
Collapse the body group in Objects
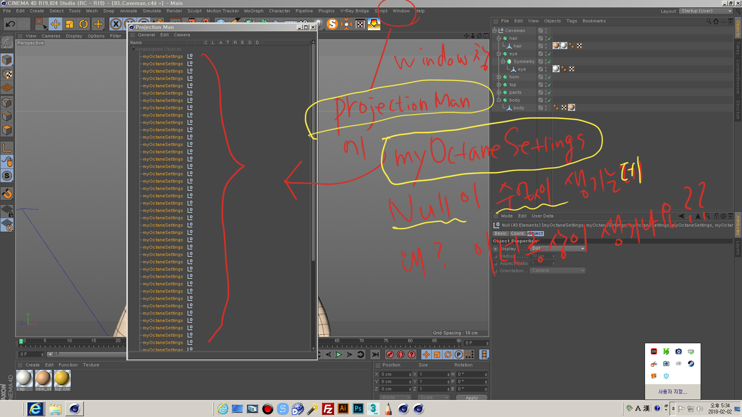coord(499,100)
